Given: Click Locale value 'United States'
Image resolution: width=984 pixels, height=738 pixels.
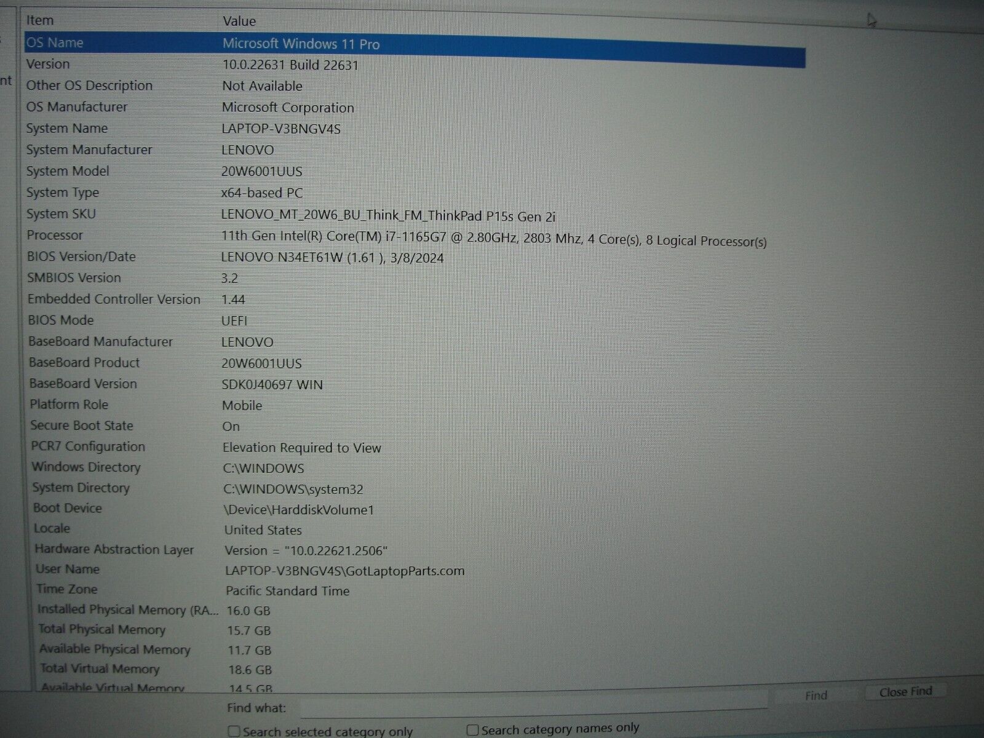Looking at the screenshot, I should point(263,530).
